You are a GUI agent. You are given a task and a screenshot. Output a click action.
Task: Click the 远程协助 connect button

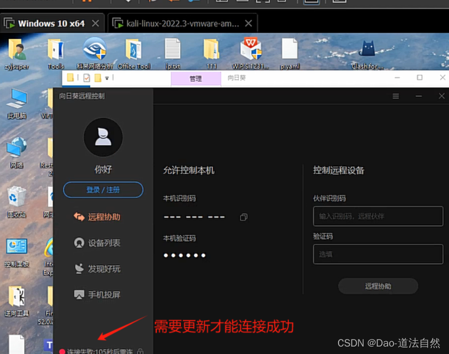click(x=378, y=286)
